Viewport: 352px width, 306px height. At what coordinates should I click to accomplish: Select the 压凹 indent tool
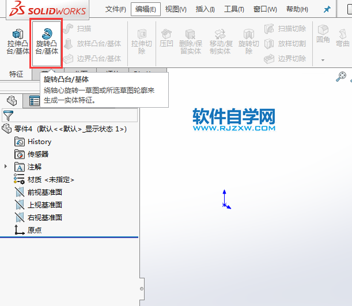pyautogui.click(x=166, y=38)
